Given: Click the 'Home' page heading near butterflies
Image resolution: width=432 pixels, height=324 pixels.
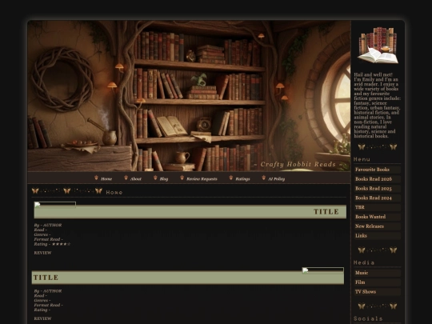Looking at the screenshot, I should pos(114,192).
